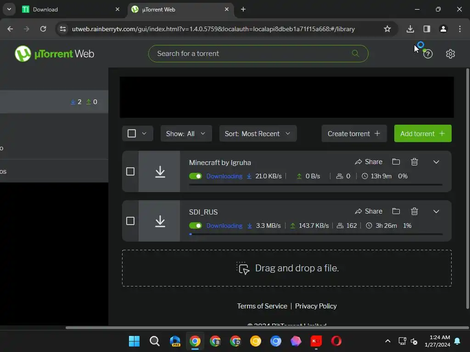Close the Download tab

pyautogui.click(x=117, y=9)
